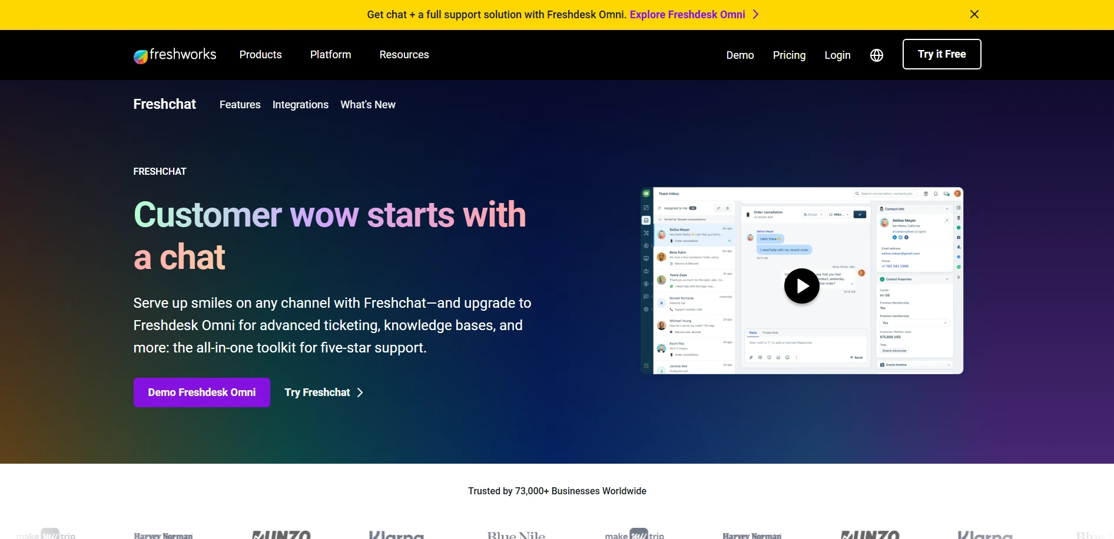The height and width of the screenshot is (539, 1114).
Task: Click the Customer wow starts with a chat heading
Action: coord(330,235)
